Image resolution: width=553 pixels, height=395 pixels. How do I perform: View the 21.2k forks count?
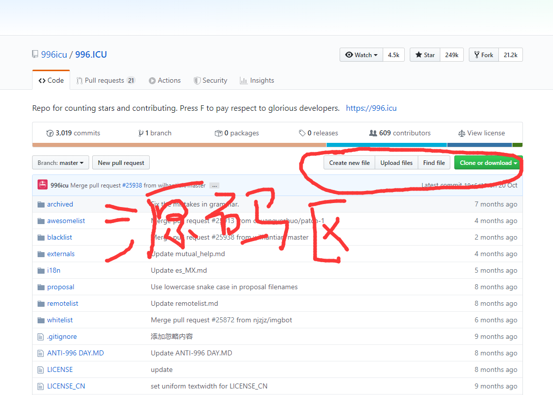tap(511, 55)
